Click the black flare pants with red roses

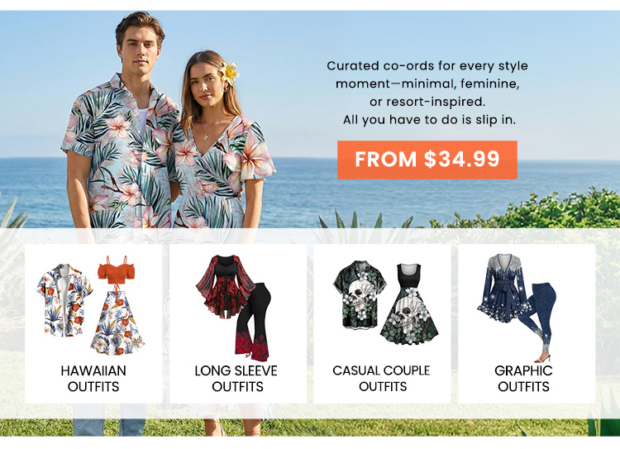click(x=253, y=321)
